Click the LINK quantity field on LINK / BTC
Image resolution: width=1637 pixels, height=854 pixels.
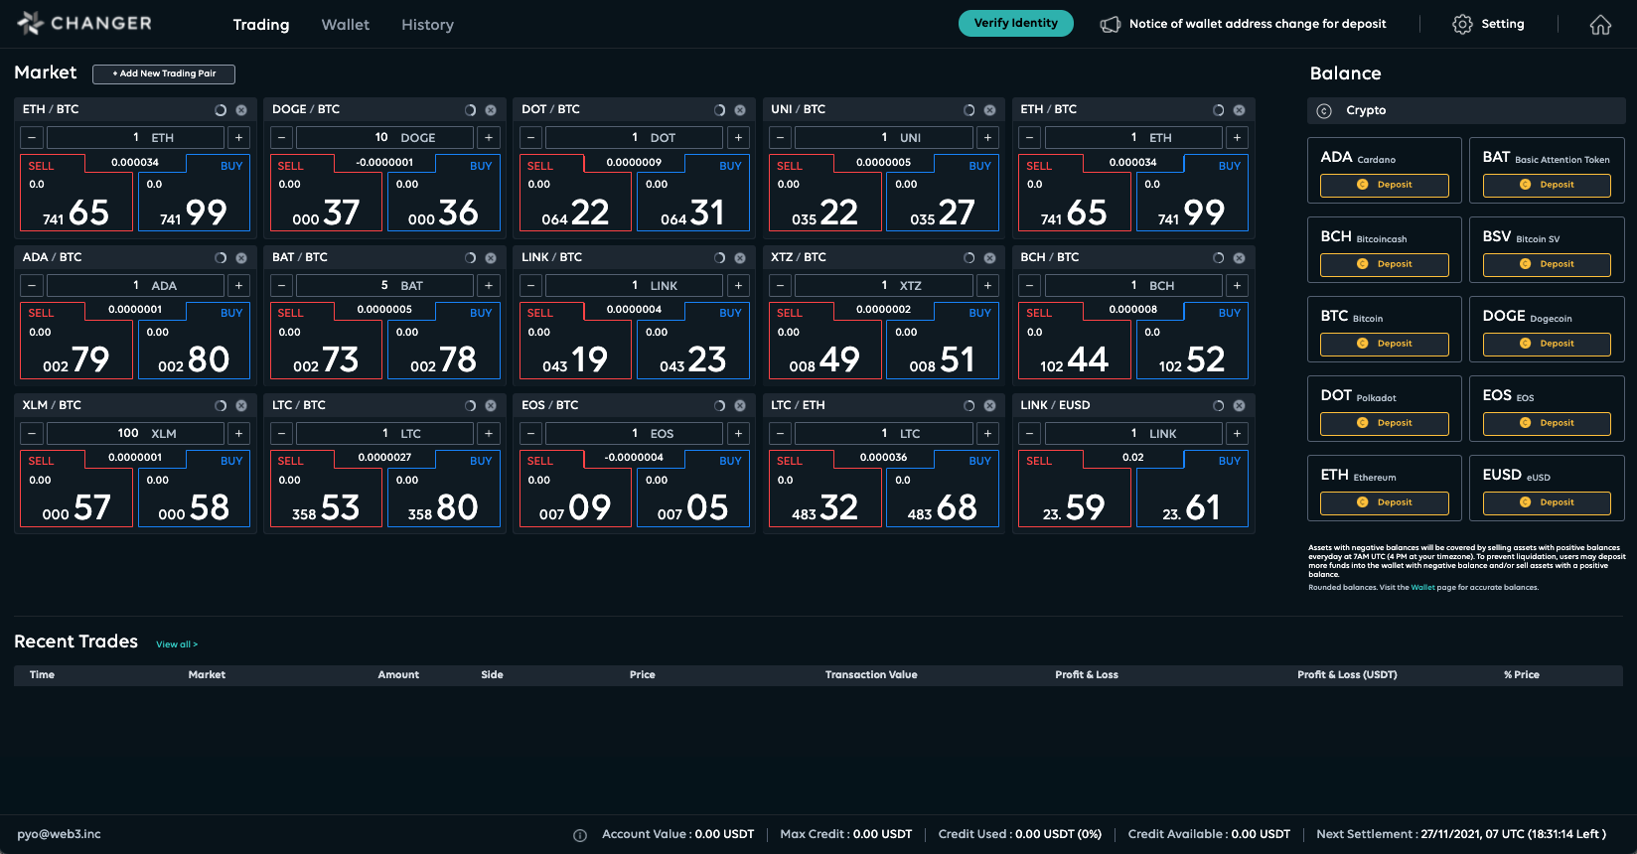tap(634, 286)
